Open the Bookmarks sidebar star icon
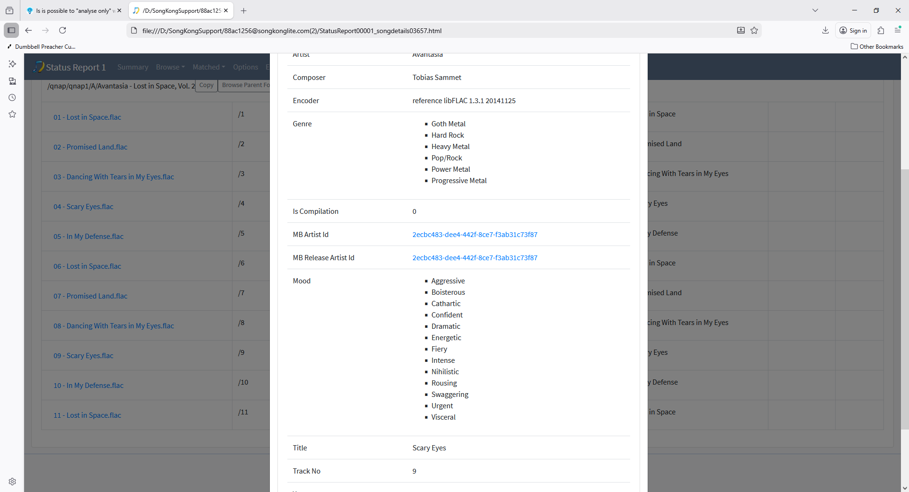This screenshot has height=492, width=909. click(12, 114)
